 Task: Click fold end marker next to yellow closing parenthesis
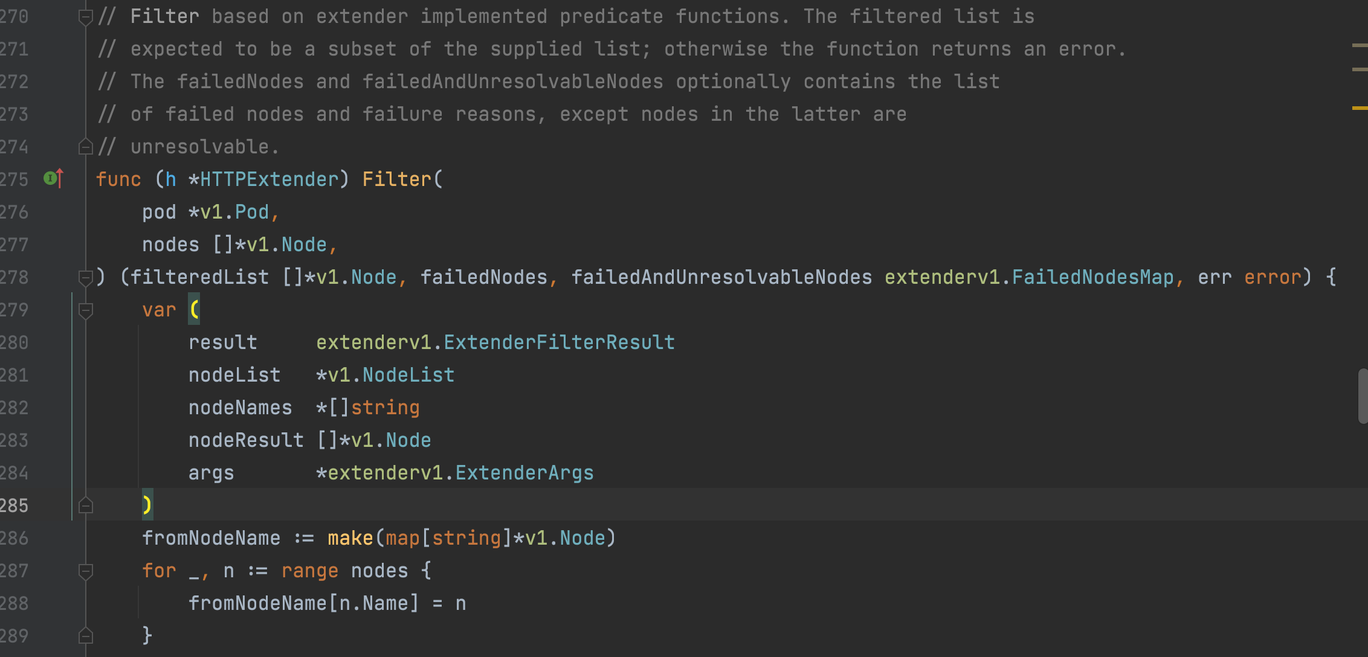click(x=85, y=505)
